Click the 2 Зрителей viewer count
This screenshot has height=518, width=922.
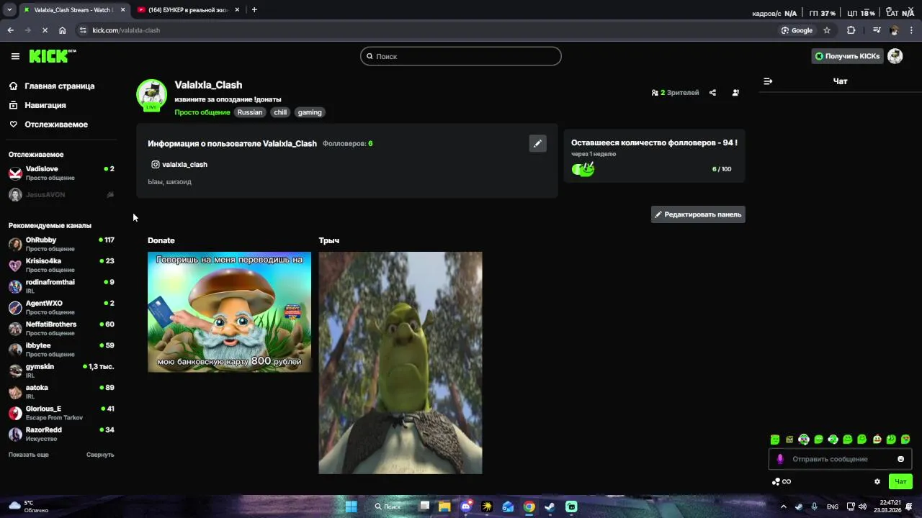click(x=675, y=93)
